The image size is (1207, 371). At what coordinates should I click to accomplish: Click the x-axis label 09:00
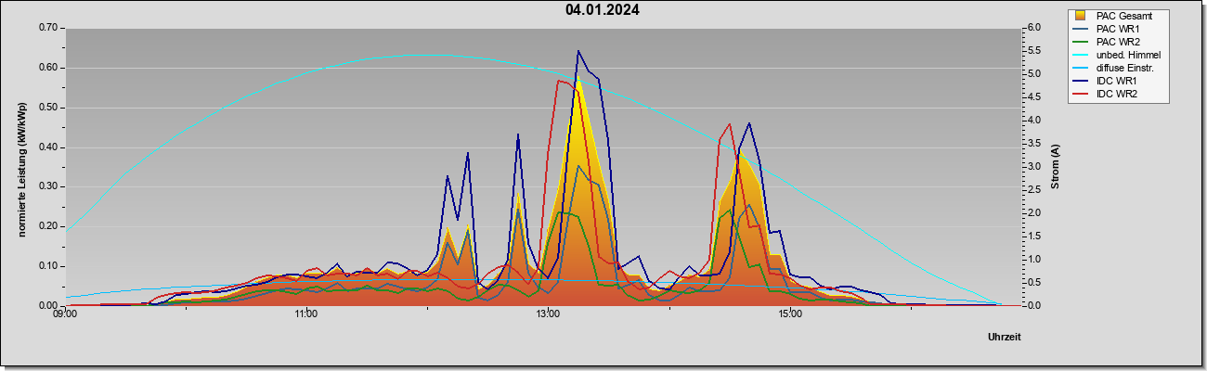click(x=65, y=314)
